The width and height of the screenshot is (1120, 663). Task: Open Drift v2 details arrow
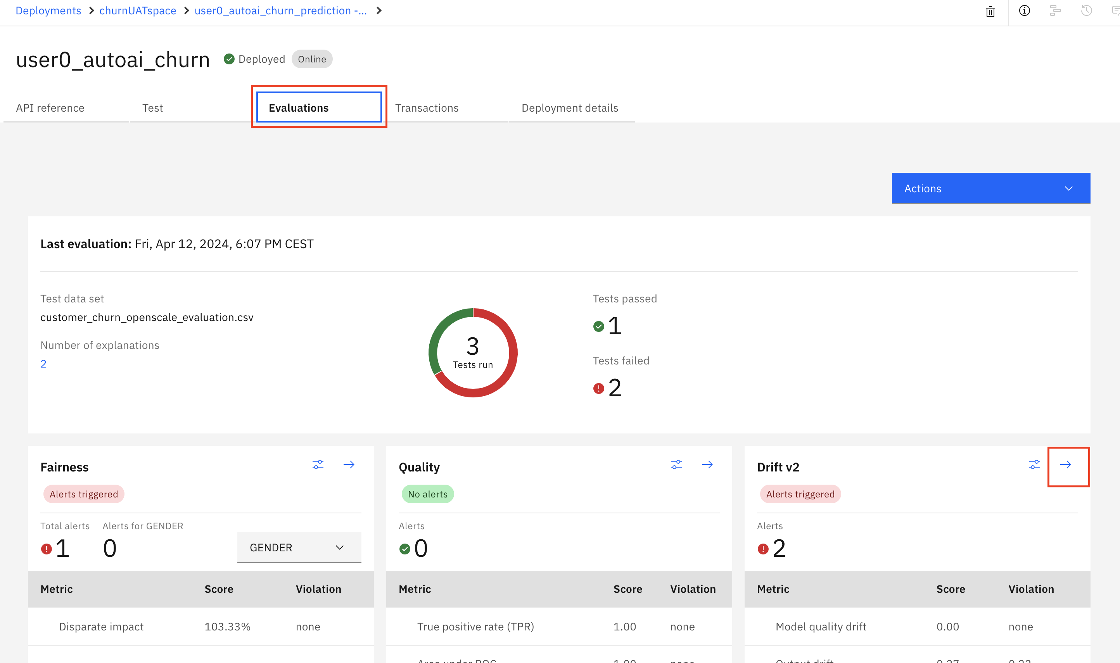1065,464
